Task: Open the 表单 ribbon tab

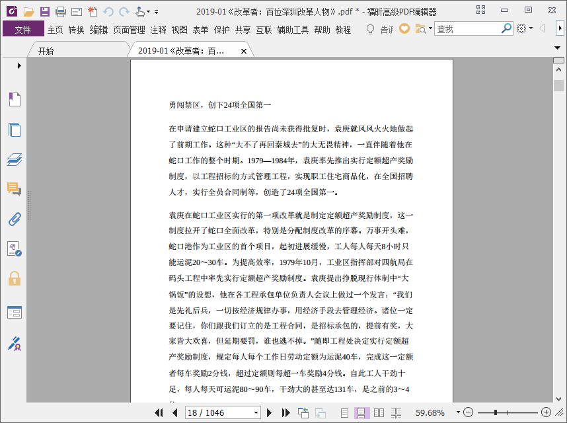Action: (200, 30)
